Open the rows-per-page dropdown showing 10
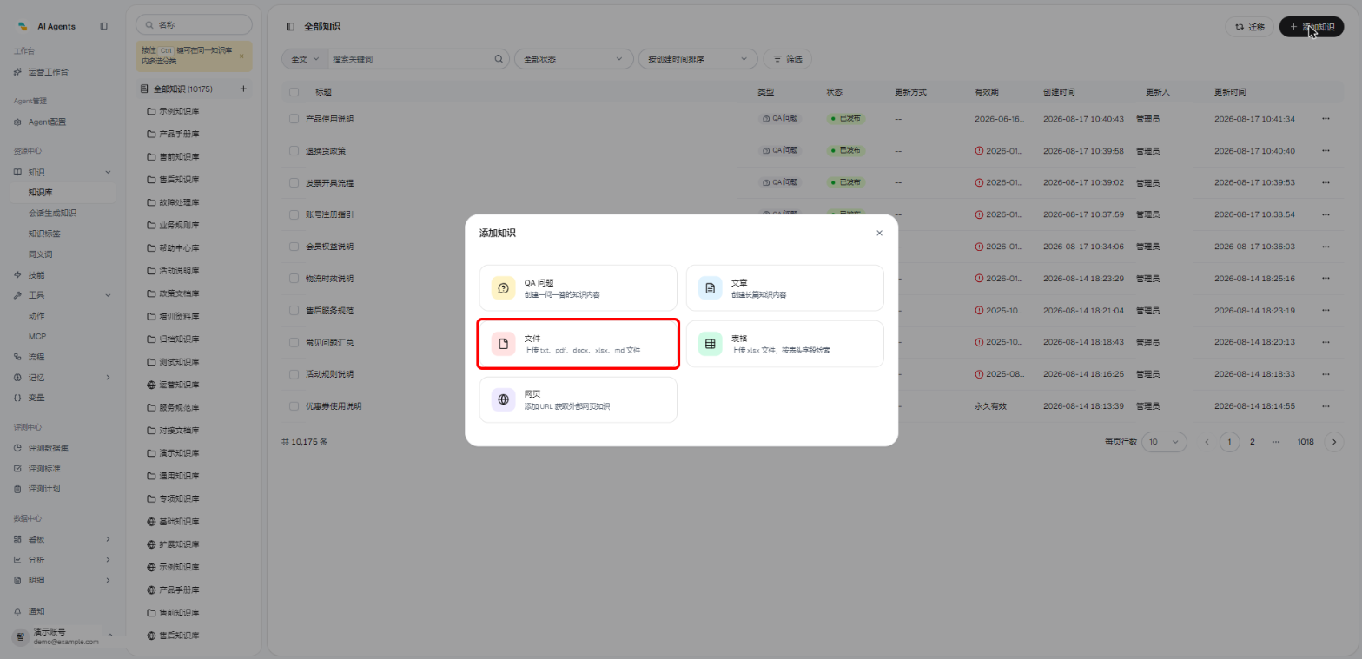 pos(1164,442)
